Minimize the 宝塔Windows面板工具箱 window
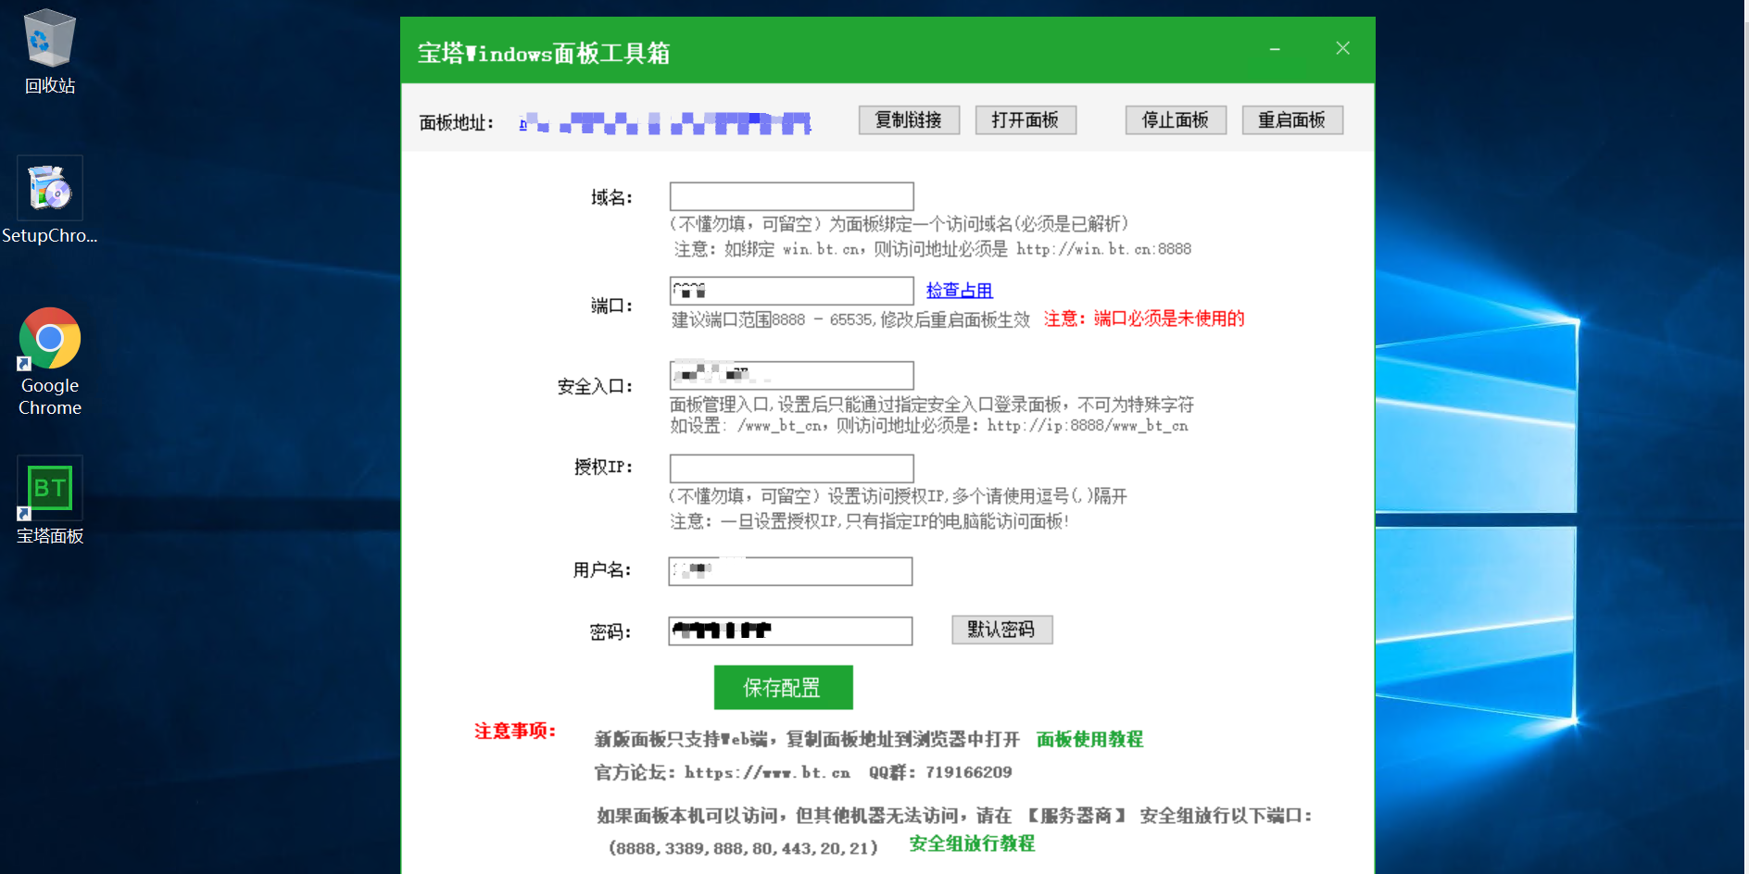 (1275, 49)
